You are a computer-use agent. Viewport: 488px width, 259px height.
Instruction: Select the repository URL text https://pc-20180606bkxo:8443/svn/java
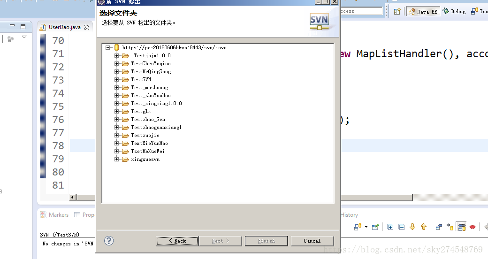[174, 48]
